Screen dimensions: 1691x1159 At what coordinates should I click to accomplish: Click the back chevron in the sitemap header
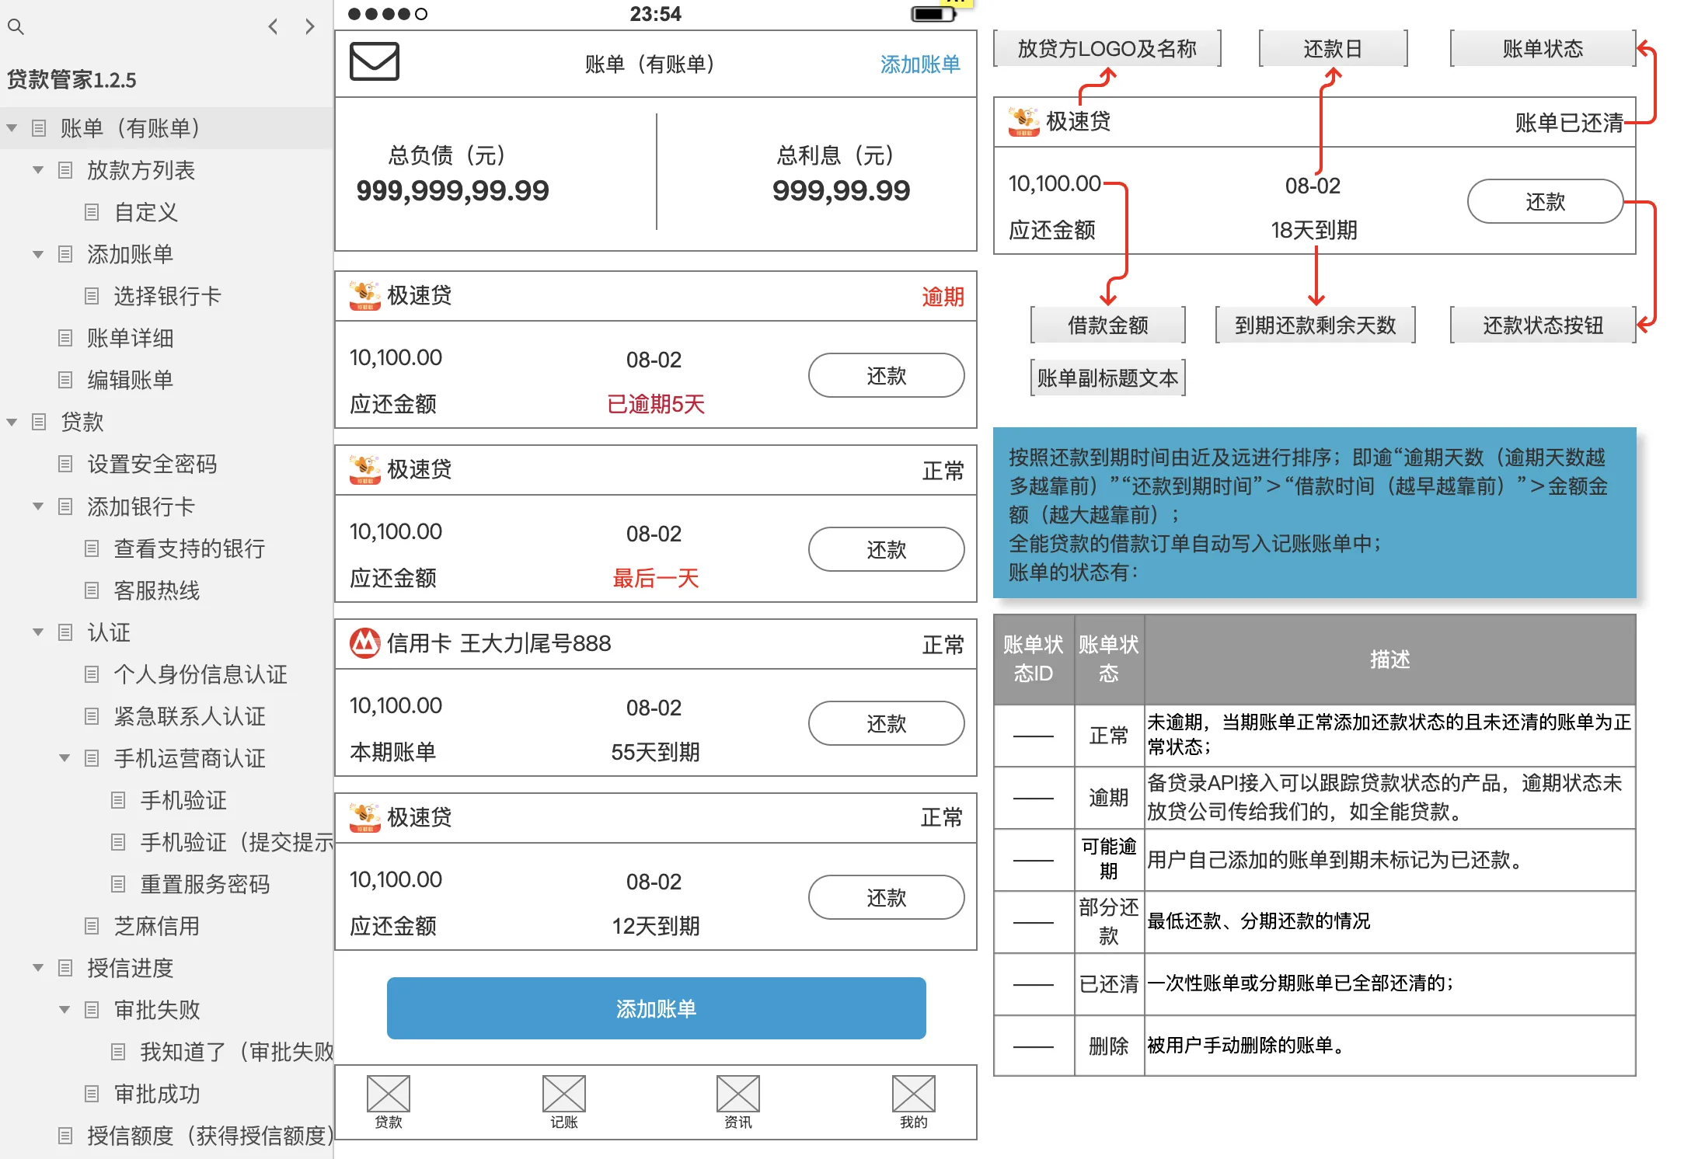click(273, 26)
